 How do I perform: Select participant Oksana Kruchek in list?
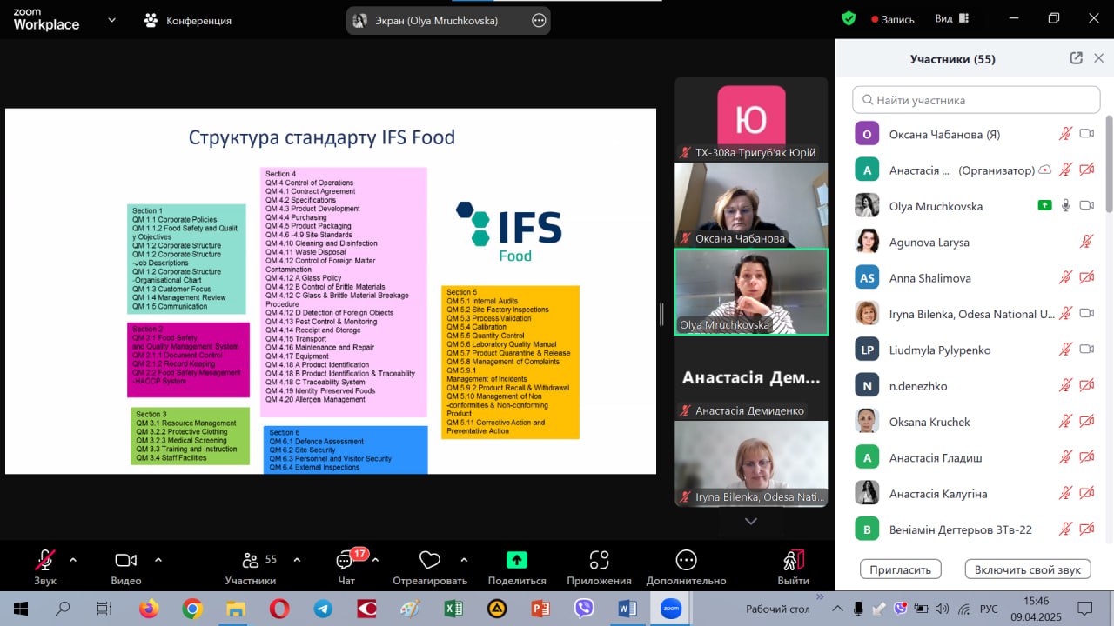tap(974, 422)
